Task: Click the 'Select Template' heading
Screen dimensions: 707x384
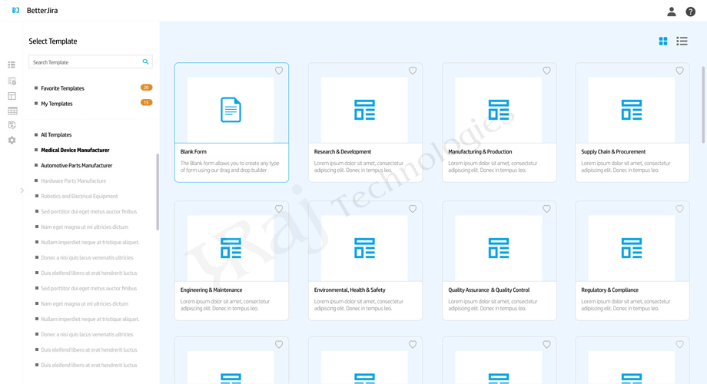Action: (x=53, y=41)
